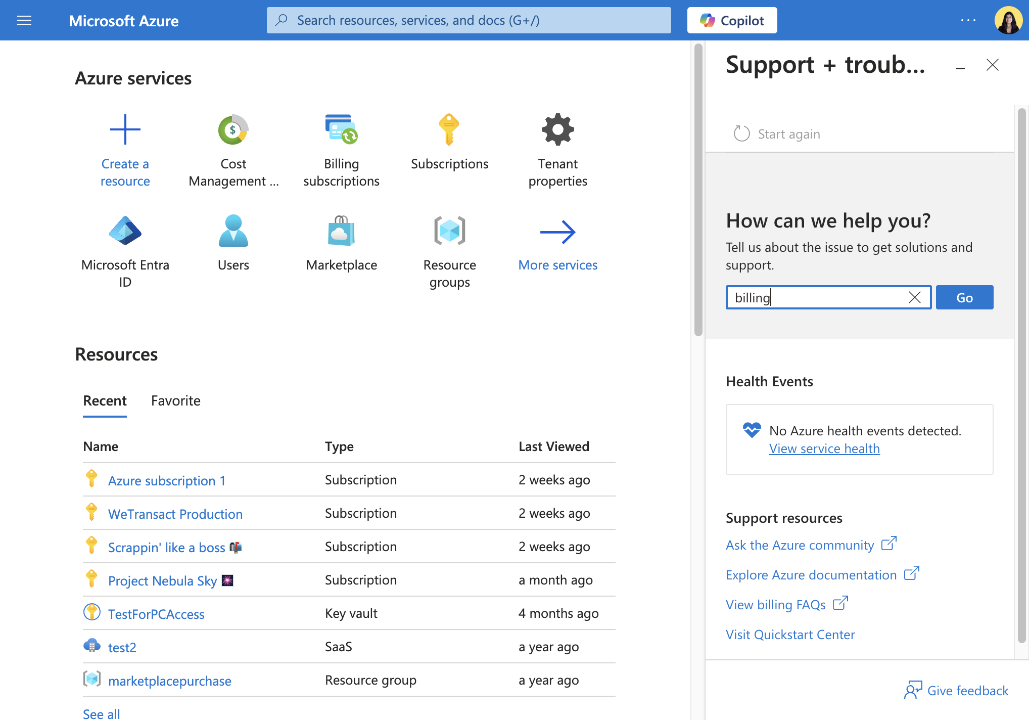Open Microsoft Entra ID icon
This screenshot has height=720, width=1029.
pos(125,231)
